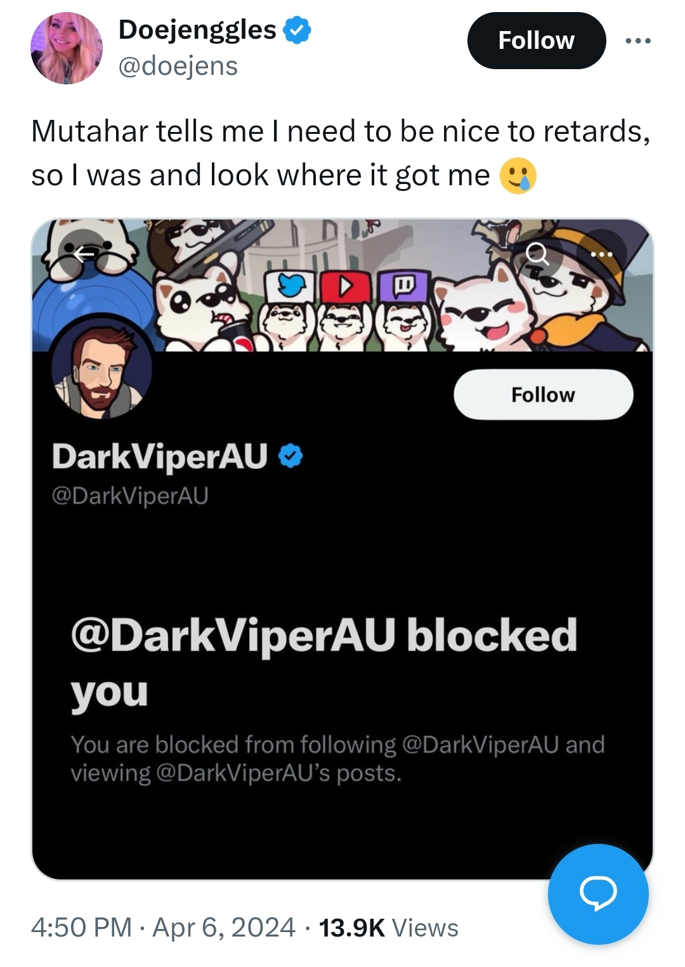
Task: Click the white Follow button for DarkViperAU
Action: coord(544,394)
